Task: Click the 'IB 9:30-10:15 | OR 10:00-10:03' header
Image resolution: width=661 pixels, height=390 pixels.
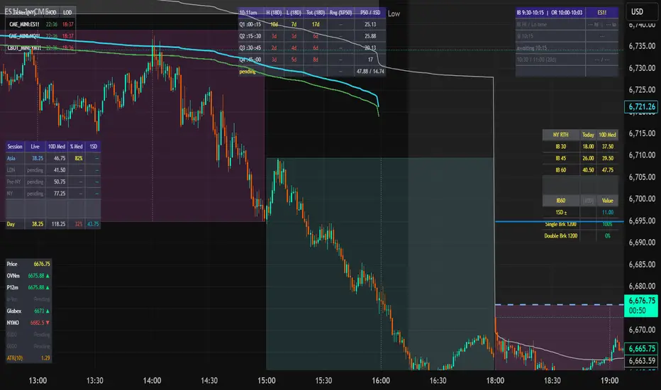Action: tap(549, 13)
